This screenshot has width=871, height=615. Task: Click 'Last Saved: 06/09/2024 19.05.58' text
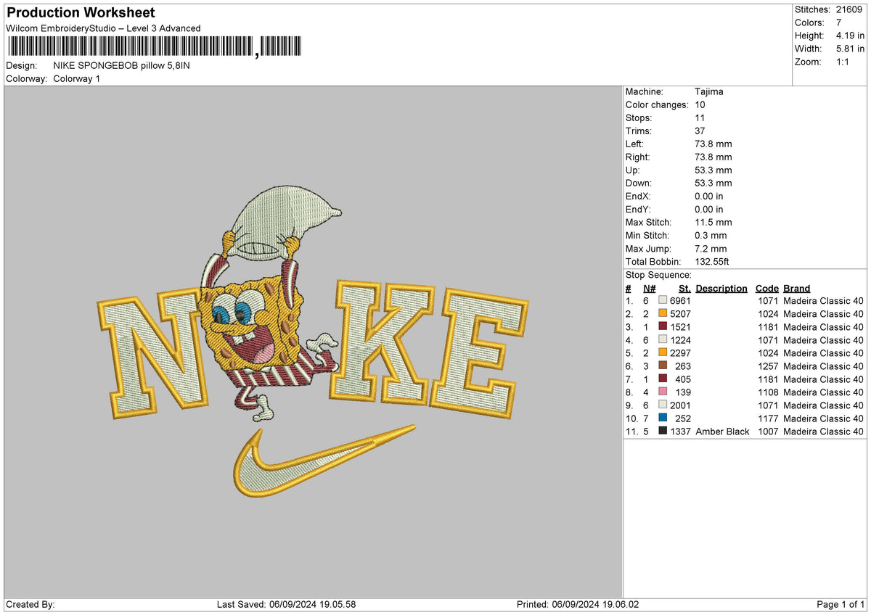[286, 605]
